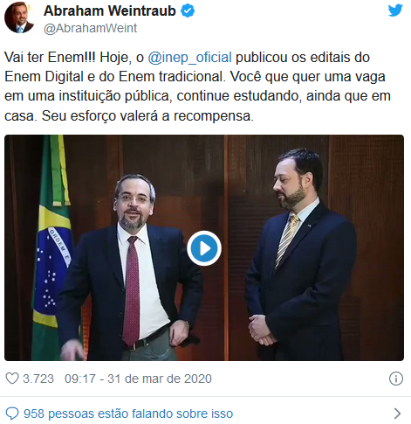Click the @AbrahamWeint handle

tap(90, 28)
